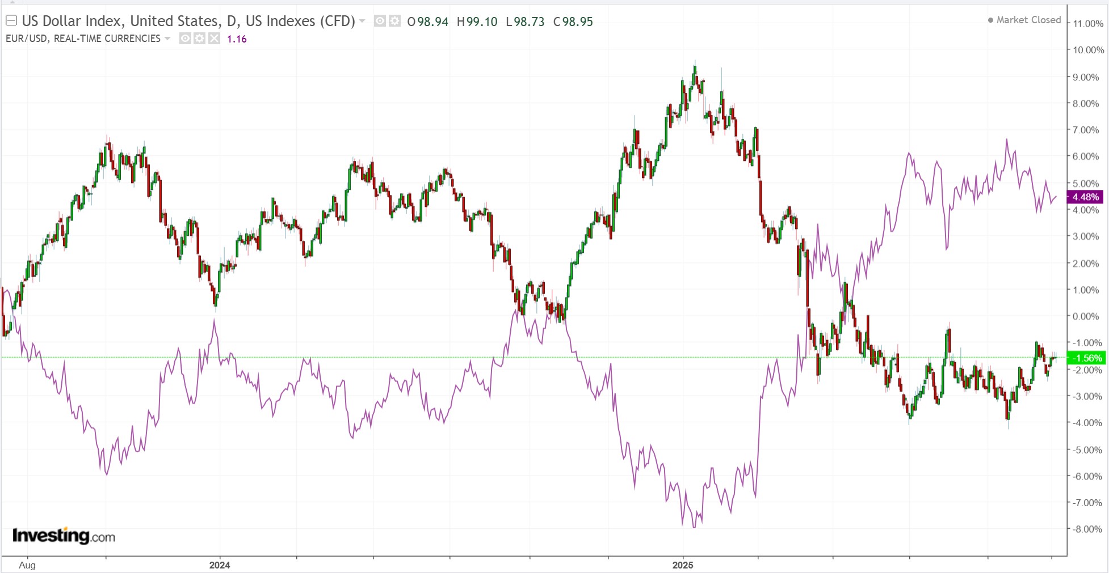Screen dimensions: 1109x573
Task: Click the Market Closed status indicator
Action: (x=1024, y=20)
